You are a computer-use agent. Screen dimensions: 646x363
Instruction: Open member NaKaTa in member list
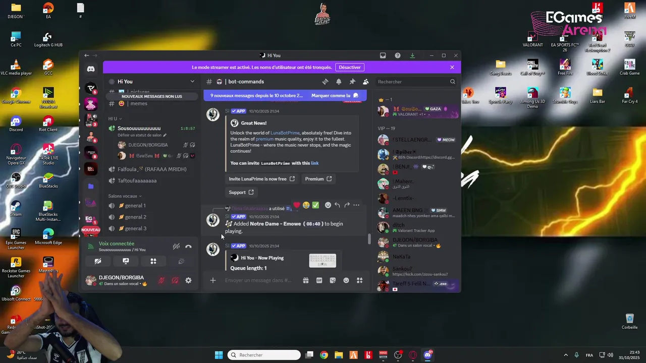click(417, 257)
